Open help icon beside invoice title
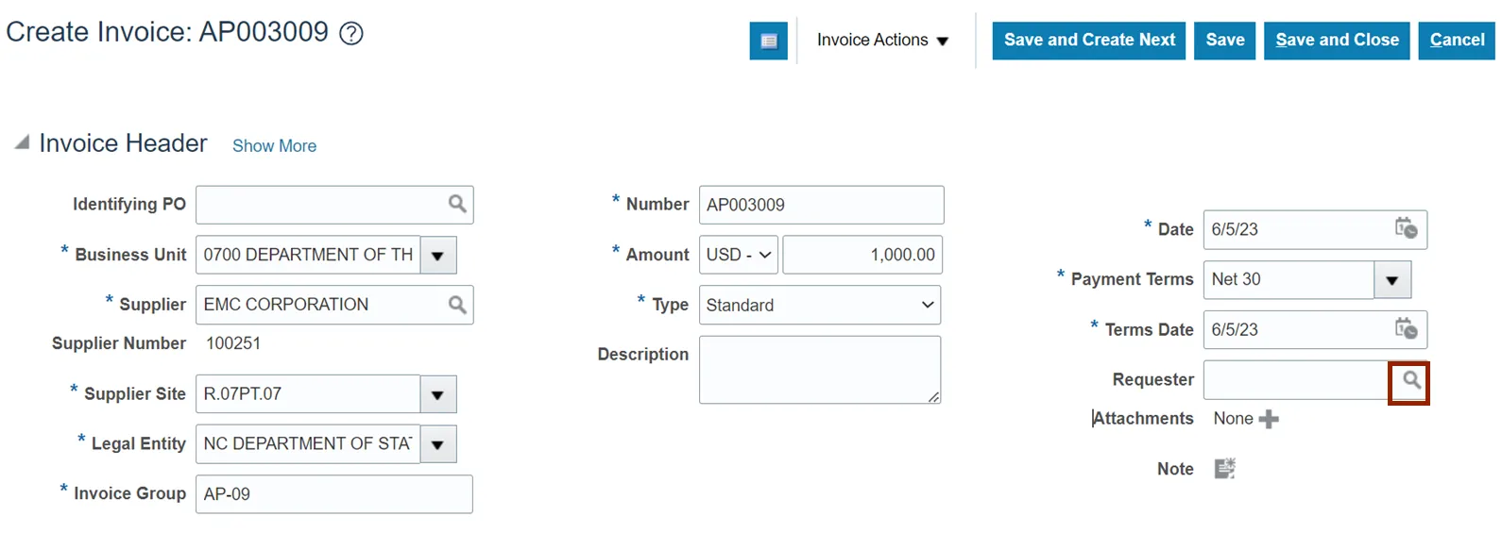The height and width of the screenshot is (533, 1502). [351, 34]
